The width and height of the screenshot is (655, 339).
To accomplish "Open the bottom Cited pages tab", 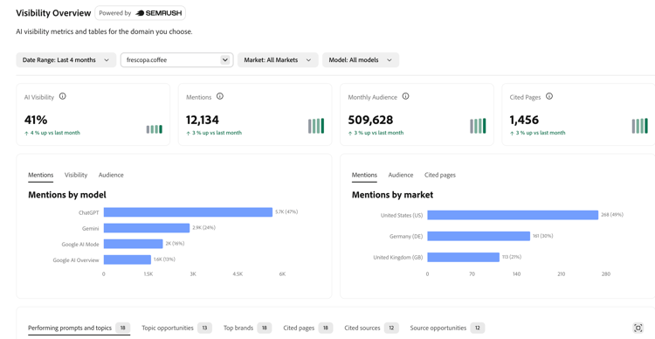I will [308, 328].
